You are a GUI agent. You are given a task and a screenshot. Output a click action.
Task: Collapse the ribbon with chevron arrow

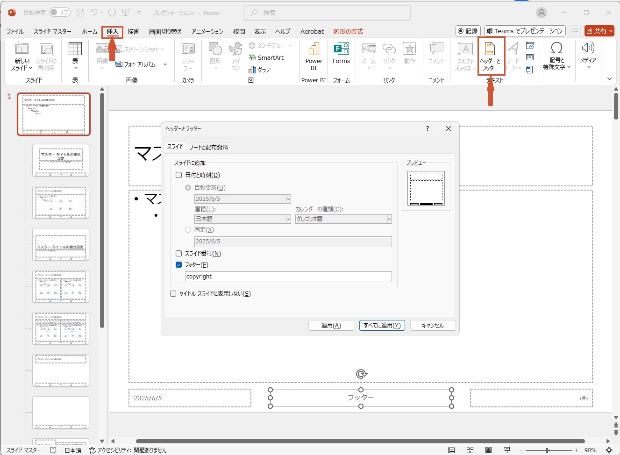[609, 79]
